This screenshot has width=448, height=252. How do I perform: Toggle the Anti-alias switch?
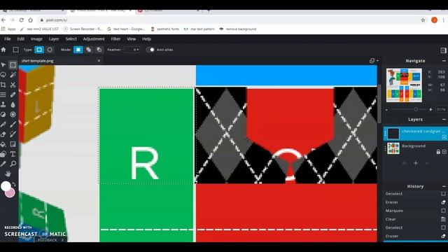tap(150, 50)
